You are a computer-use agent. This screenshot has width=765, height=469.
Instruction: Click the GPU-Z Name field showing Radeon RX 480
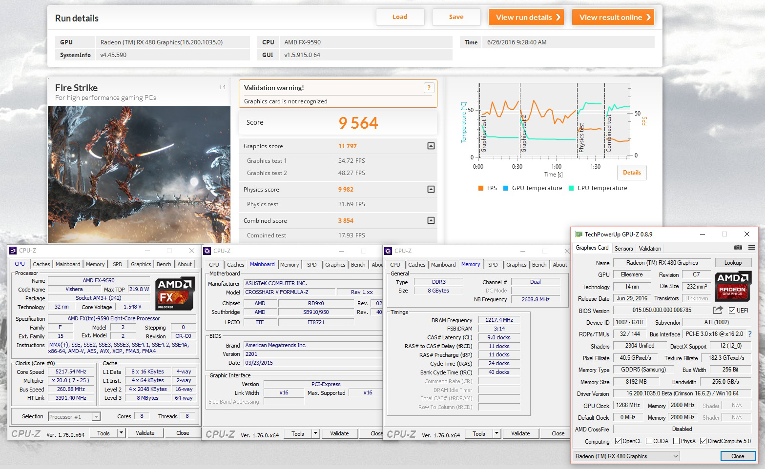coord(662,263)
